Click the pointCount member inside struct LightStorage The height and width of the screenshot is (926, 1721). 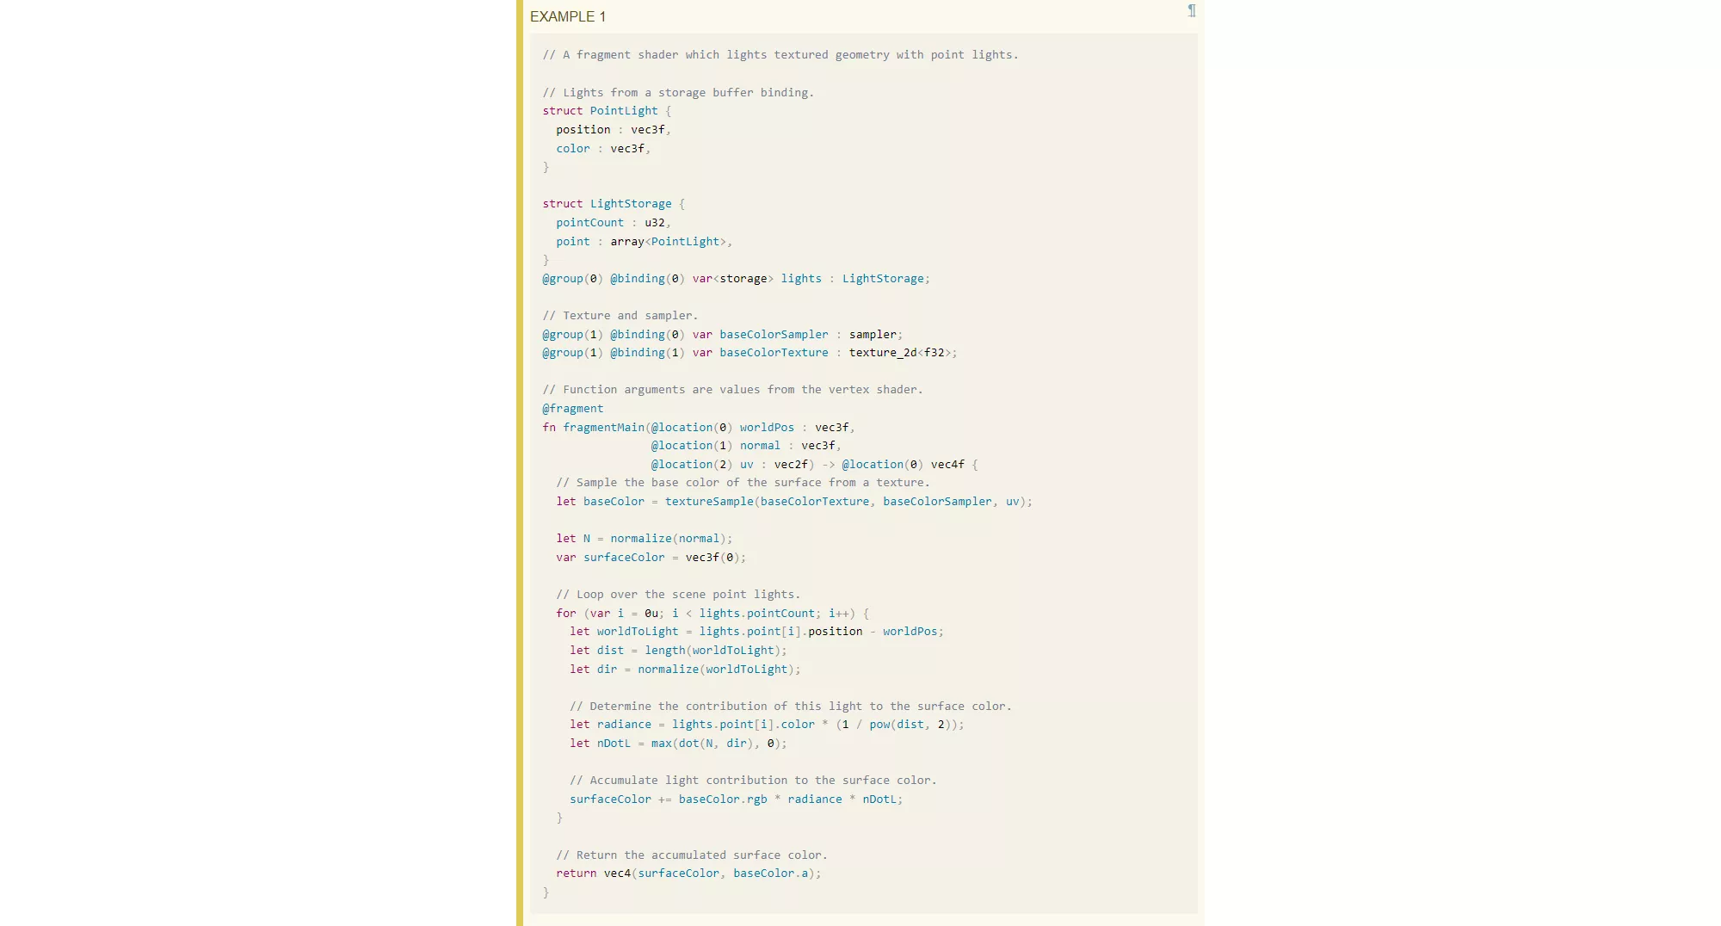click(589, 223)
